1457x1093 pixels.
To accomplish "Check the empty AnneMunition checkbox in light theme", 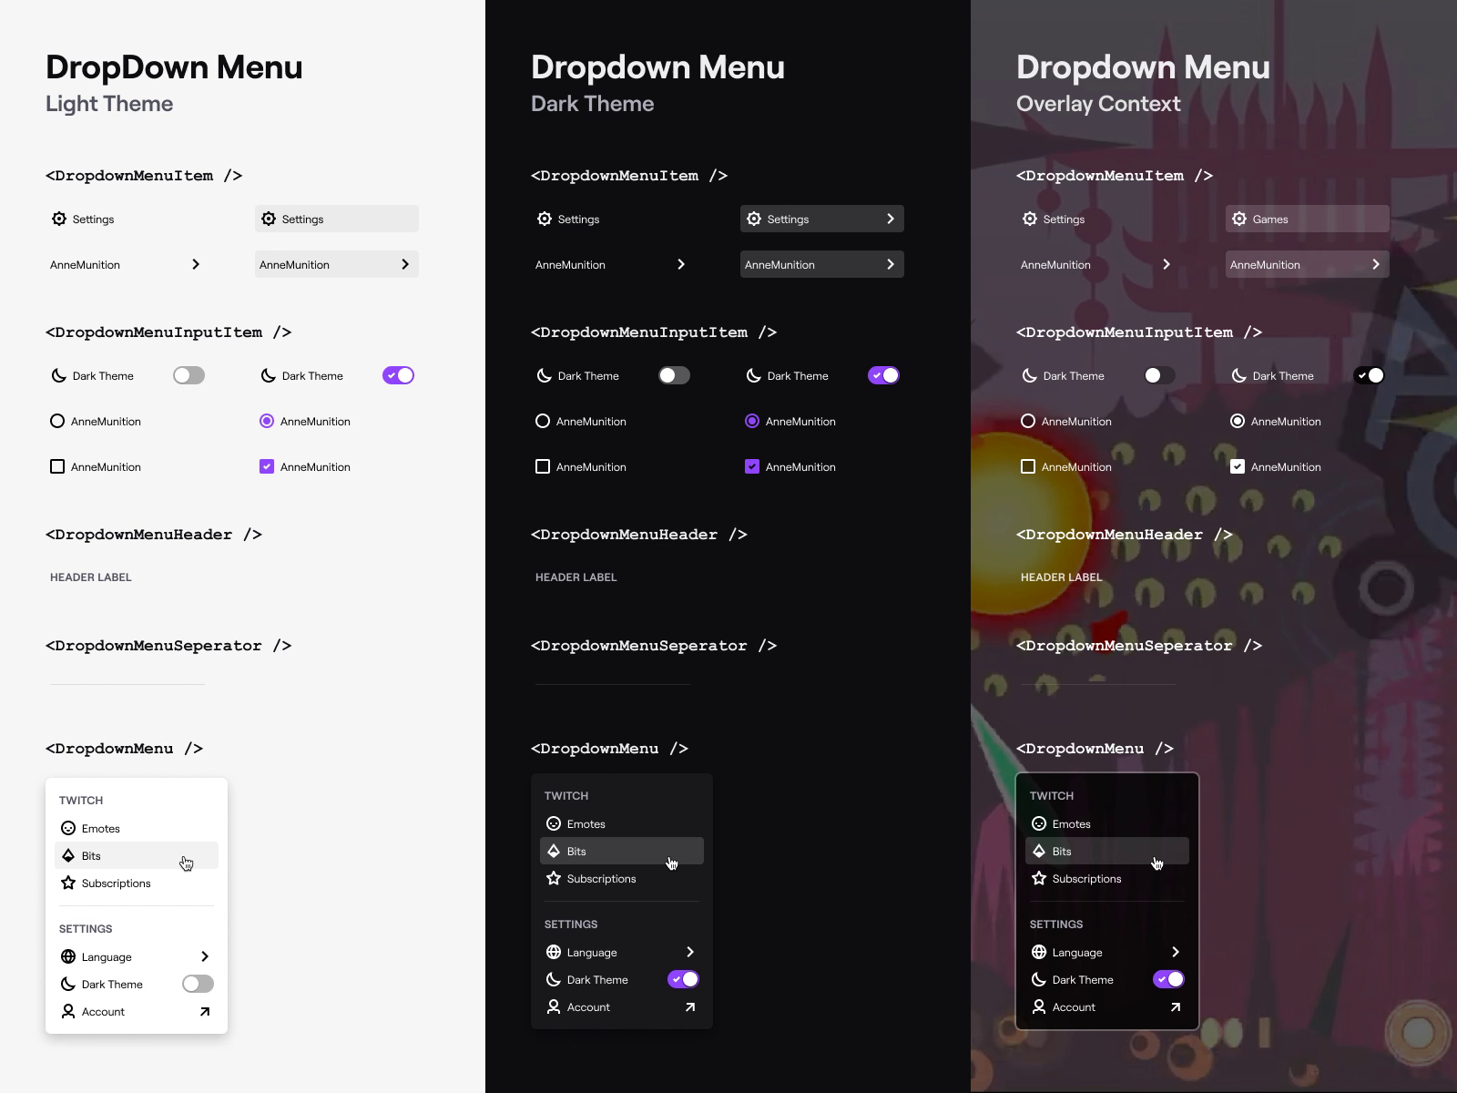I will (57, 467).
